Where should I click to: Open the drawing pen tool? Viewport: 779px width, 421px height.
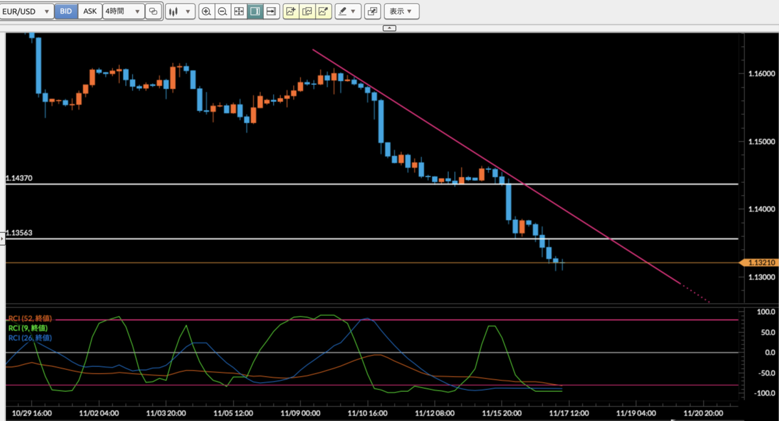coord(343,11)
